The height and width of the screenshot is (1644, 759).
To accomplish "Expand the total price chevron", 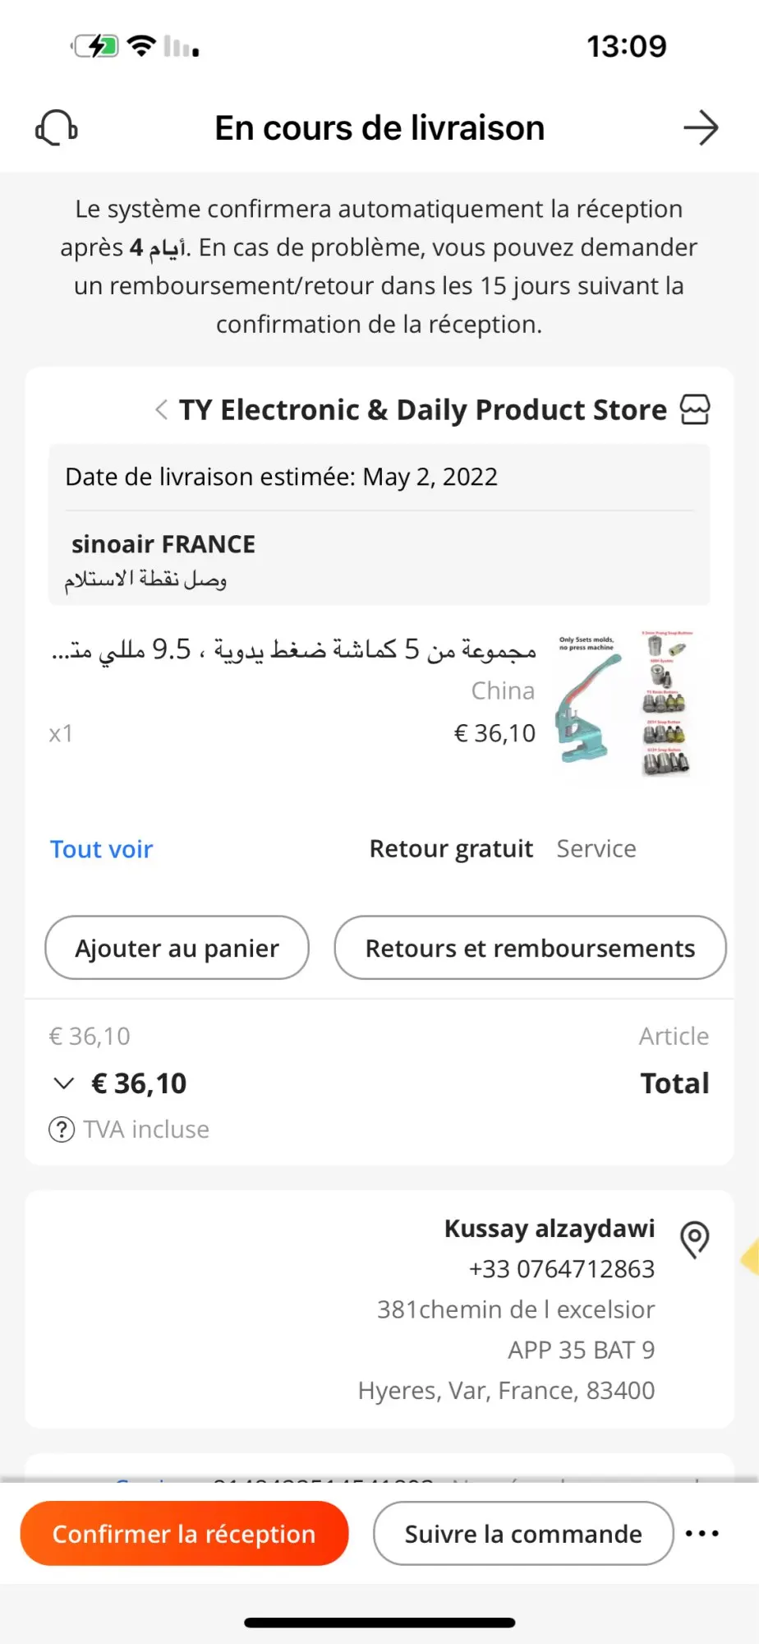I will [x=63, y=1083].
